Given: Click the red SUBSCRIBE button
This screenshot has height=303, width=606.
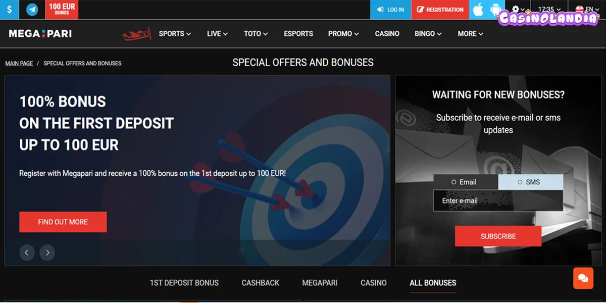Looking at the screenshot, I should tap(498, 236).
